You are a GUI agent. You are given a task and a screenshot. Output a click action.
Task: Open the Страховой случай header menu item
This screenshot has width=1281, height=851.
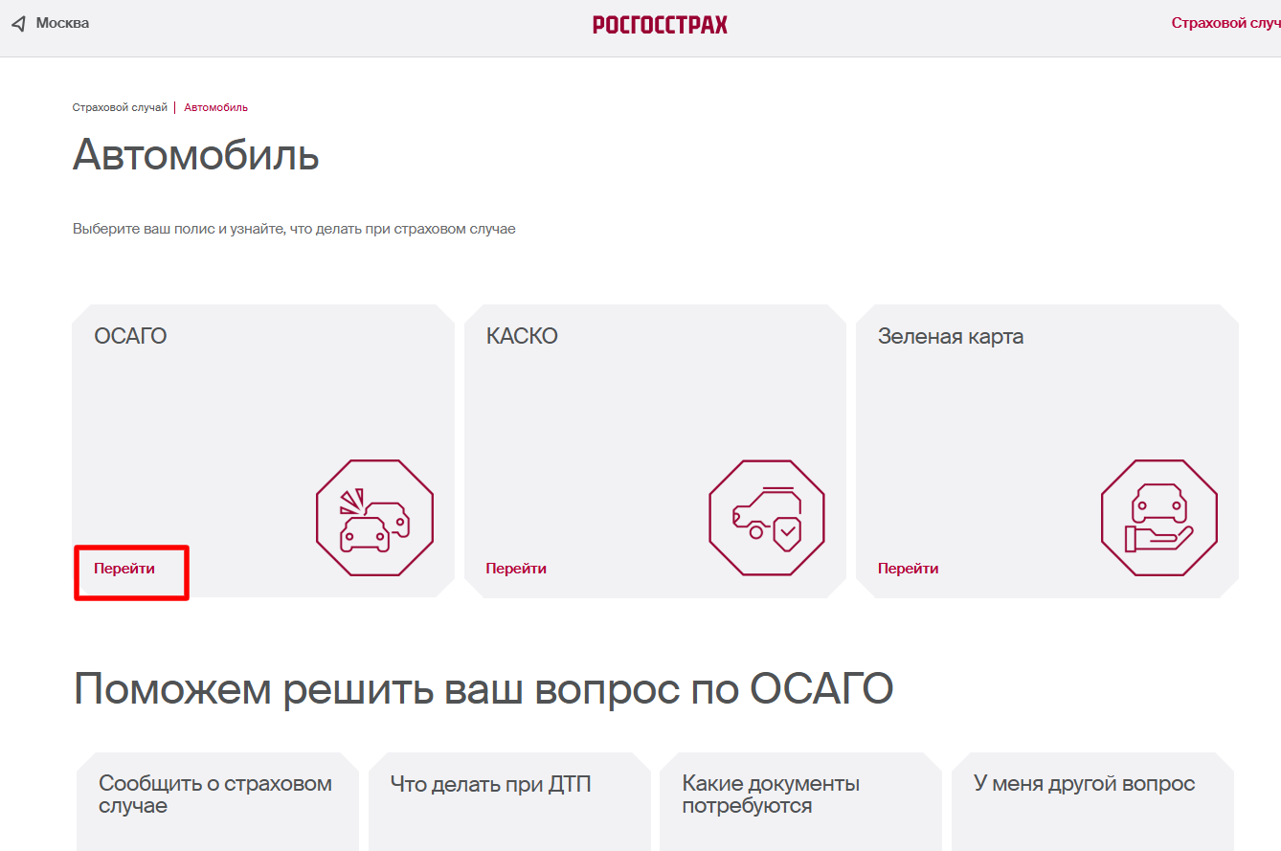pyautogui.click(x=1225, y=23)
